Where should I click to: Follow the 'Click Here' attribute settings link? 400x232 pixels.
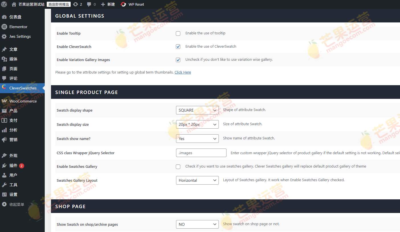pos(183,72)
